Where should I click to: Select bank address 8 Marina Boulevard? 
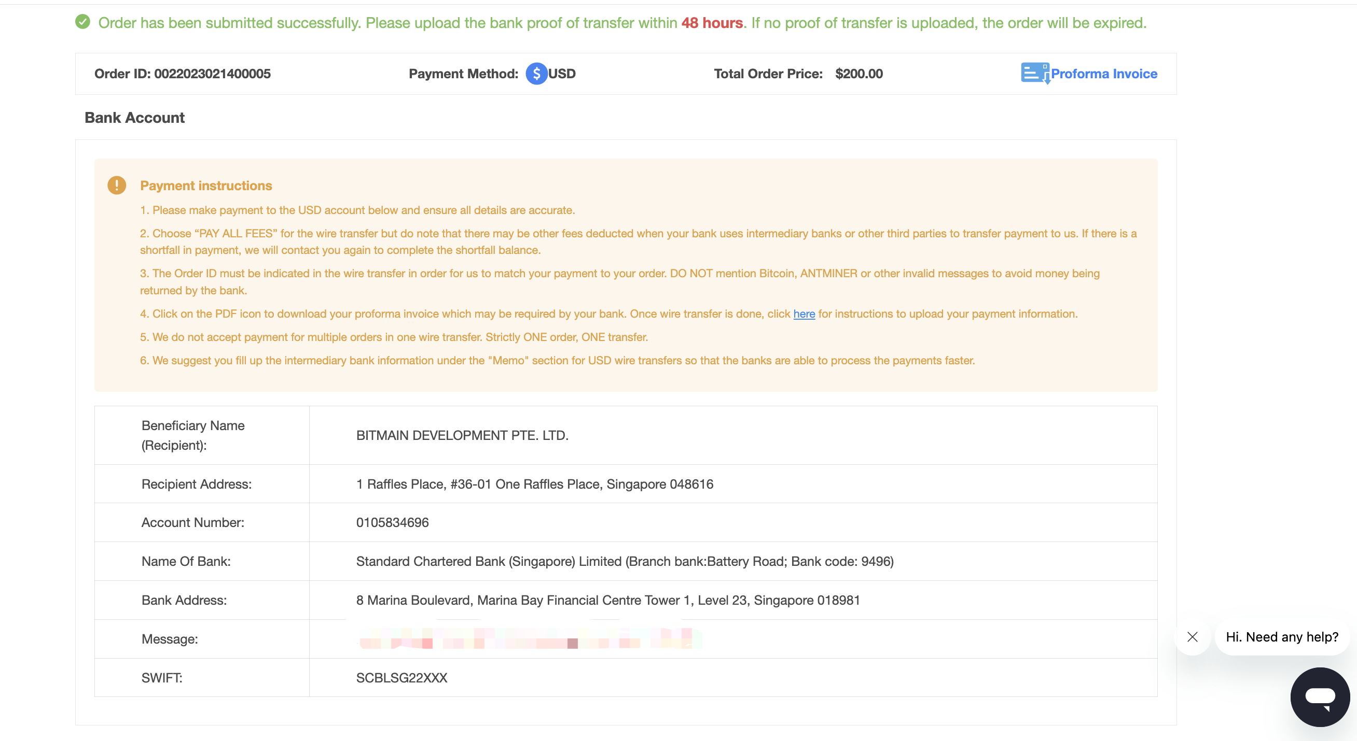pos(608,601)
